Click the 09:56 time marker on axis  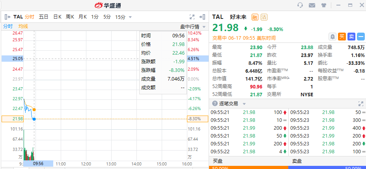tap(38, 163)
